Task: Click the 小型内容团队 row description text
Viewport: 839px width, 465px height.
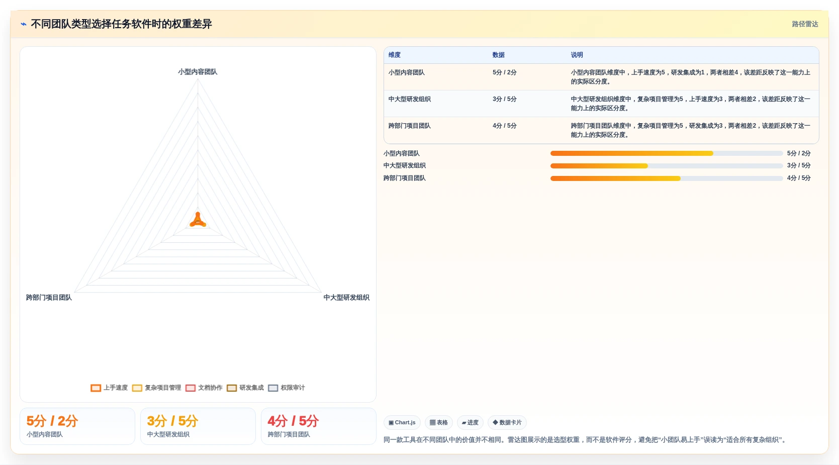Action: tap(691, 77)
